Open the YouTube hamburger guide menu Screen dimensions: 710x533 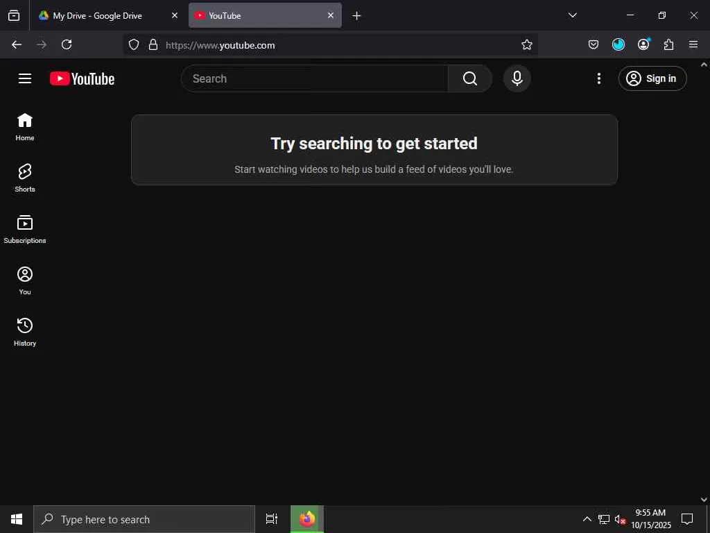click(25, 78)
